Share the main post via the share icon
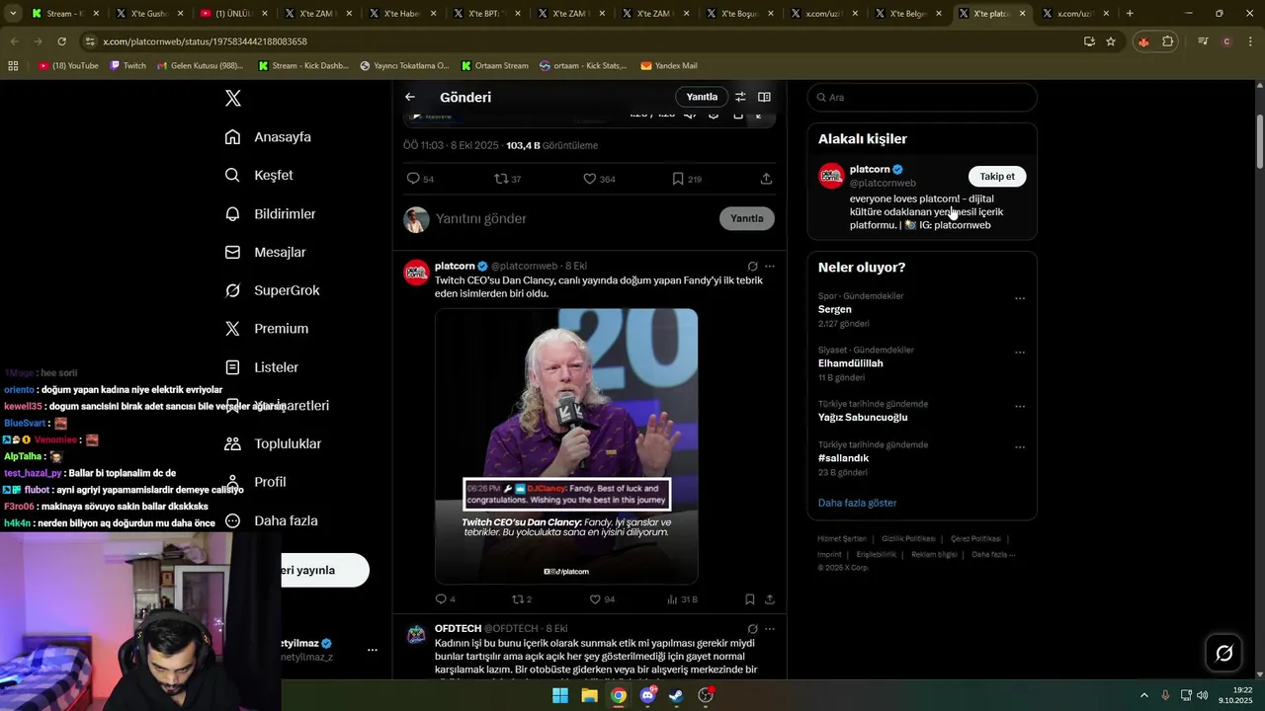 pyautogui.click(x=766, y=179)
